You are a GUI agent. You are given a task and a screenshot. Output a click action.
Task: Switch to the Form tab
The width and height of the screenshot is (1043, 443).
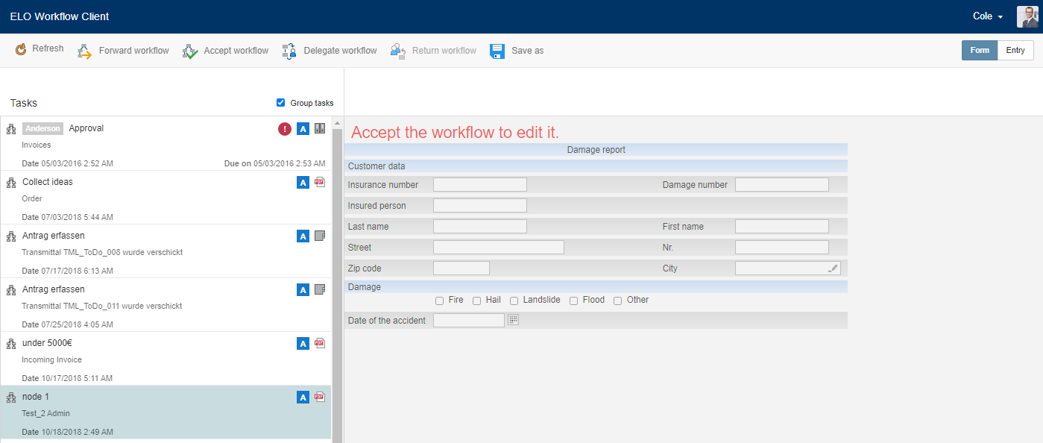(x=979, y=50)
